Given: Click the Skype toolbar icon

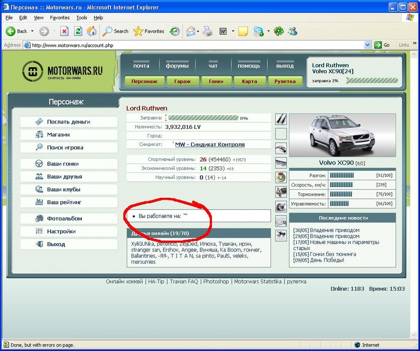Looking at the screenshot, I should point(258,31).
